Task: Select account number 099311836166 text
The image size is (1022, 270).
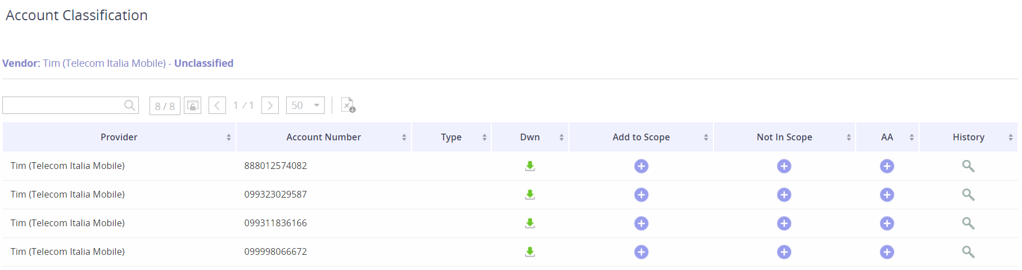Action: (x=275, y=223)
